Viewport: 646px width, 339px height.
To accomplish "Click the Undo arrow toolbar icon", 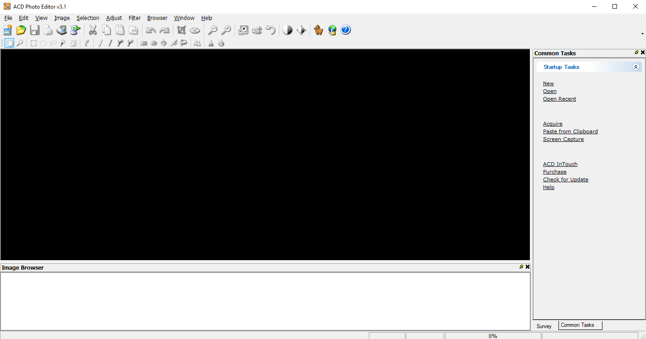I will click(x=151, y=30).
